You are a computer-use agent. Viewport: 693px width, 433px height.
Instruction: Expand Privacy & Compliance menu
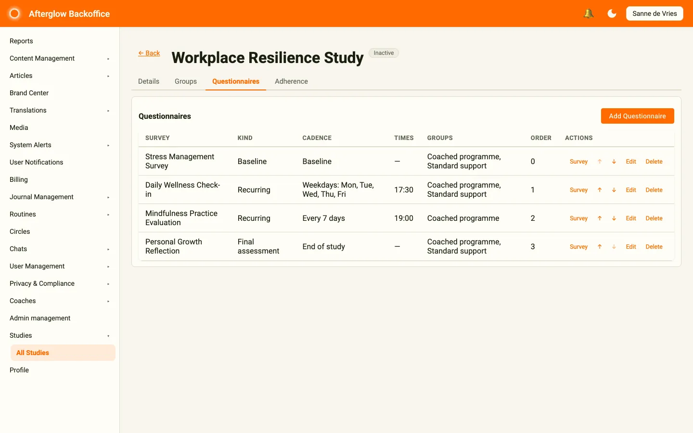coord(60,283)
